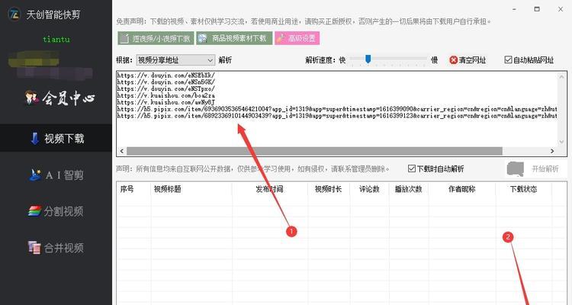Image resolution: width=572 pixels, height=305 pixels.
Task: Click the up arrow of URL vertical scrollbar
Action: pos(562,76)
